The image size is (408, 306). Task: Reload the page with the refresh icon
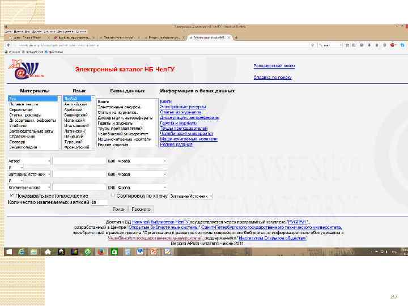(x=312, y=45)
